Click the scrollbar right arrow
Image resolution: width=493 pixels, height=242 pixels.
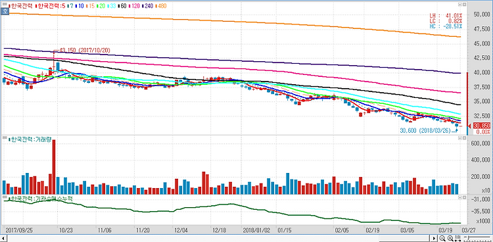pyautogui.click(x=434, y=238)
